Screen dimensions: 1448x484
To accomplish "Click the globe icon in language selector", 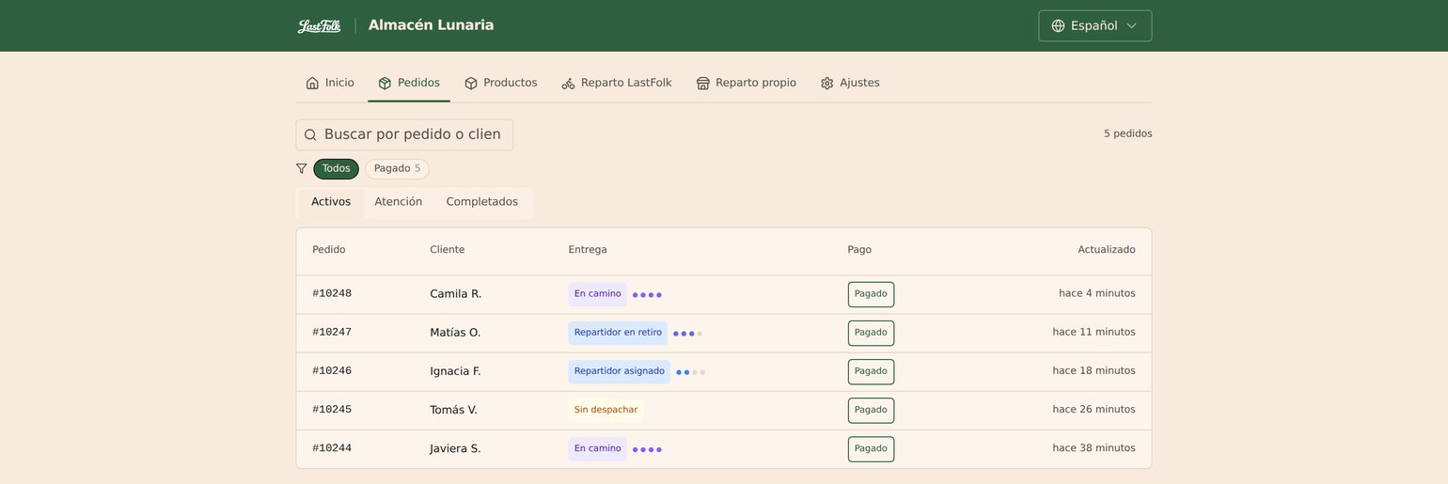I will click(1058, 26).
